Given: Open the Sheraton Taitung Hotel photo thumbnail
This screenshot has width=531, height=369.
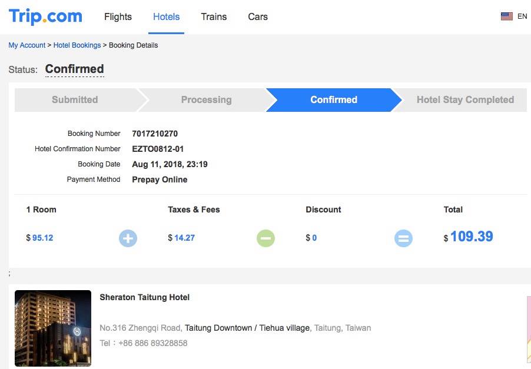Looking at the screenshot, I should click(53, 328).
